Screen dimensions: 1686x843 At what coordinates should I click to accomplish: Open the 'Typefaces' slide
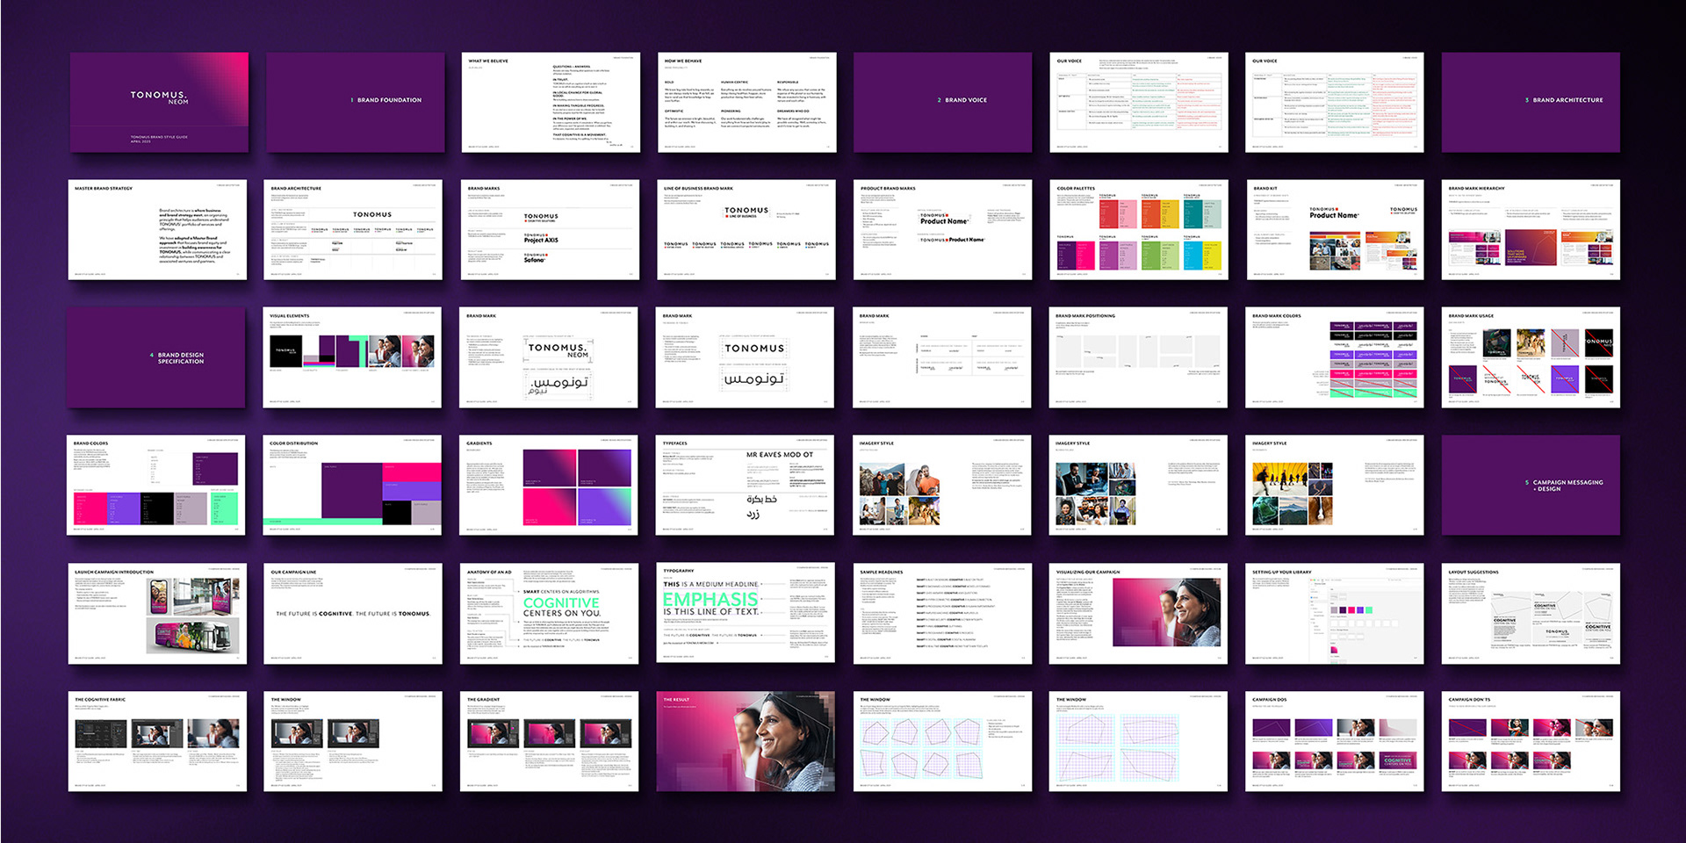click(x=746, y=485)
